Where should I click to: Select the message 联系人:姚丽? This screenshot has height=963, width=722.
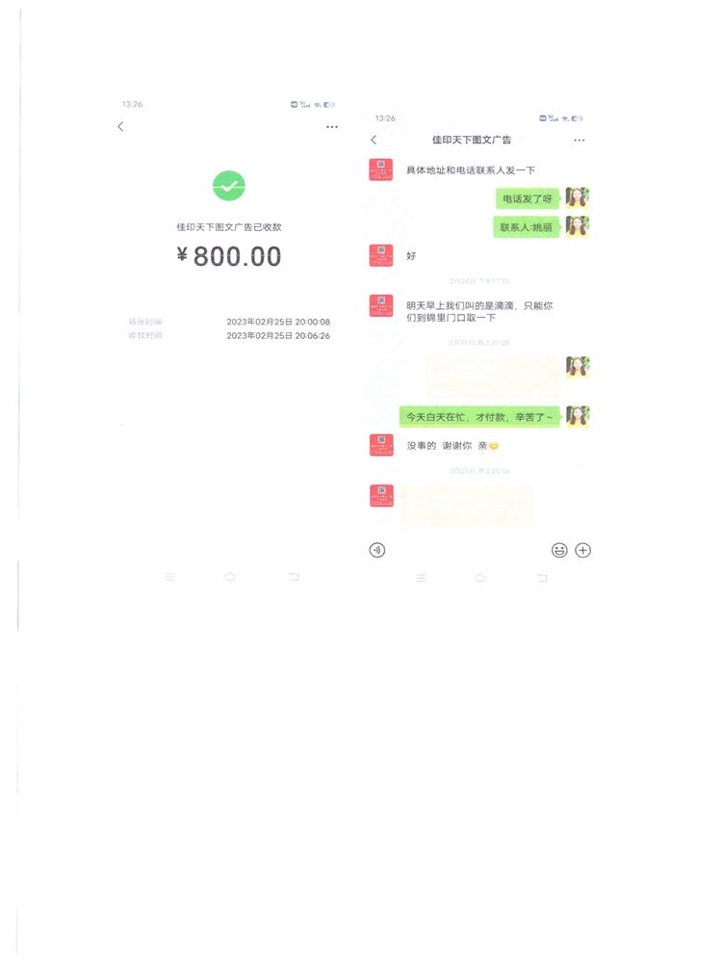527,227
